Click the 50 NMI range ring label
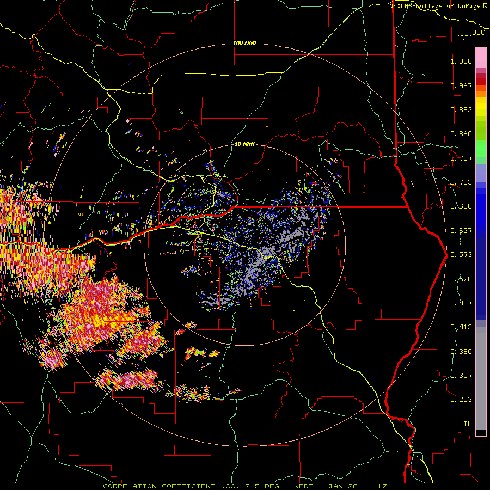The width and height of the screenshot is (490, 490). pyautogui.click(x=244, y=144)
